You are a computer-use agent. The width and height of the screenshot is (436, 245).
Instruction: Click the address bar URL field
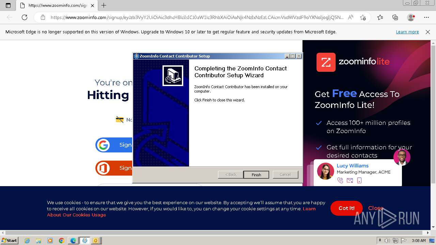pyautogui.click(x=197, y=17)
